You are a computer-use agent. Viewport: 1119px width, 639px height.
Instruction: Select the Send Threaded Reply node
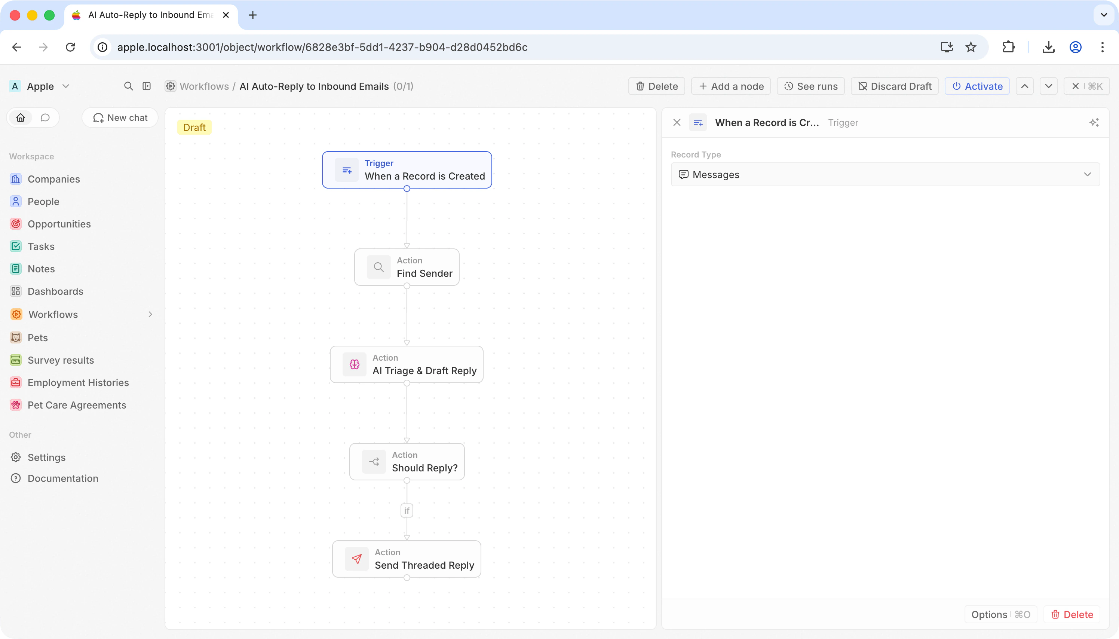[407, 559]
